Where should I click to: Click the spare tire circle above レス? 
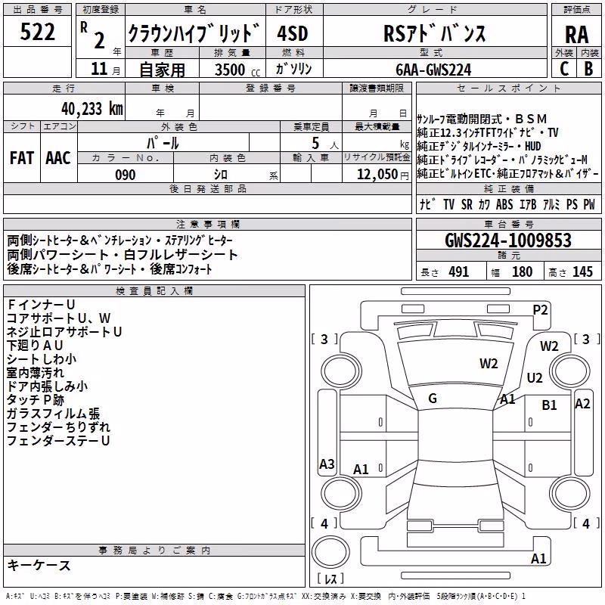point(330,551)
